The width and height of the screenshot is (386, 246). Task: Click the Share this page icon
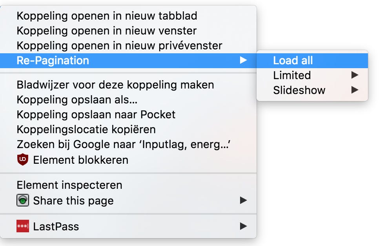coord(23,201)
